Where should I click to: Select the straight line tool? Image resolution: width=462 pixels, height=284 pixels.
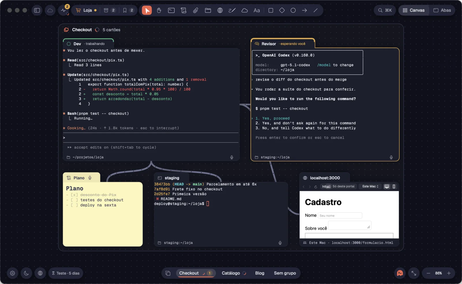[316, 10]
